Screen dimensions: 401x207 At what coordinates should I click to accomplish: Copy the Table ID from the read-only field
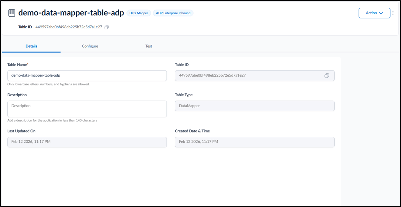tap(326, 75)
